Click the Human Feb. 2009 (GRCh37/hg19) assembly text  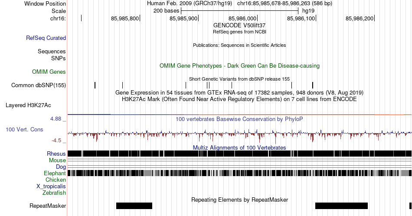(x=190, y=3)
